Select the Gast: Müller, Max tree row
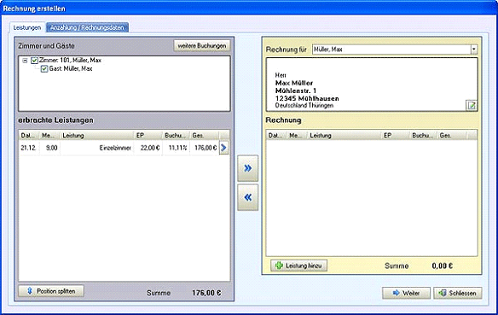 (x=71, y=68)
